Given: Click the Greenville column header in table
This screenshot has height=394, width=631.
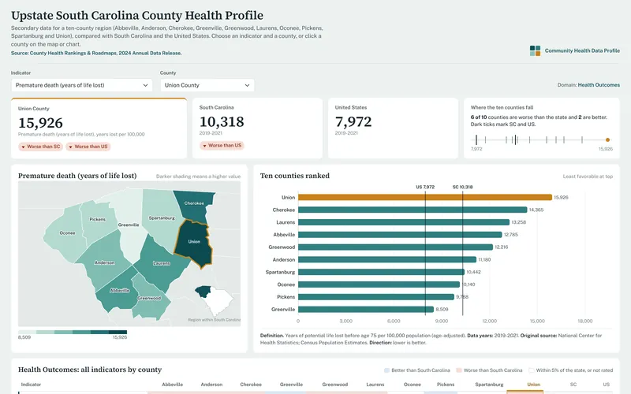Looking at the screenshot, I should pos(291,385).
